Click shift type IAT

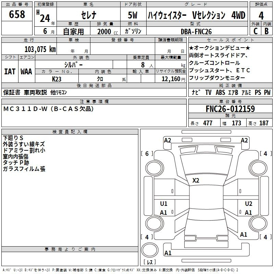(10, 72)
